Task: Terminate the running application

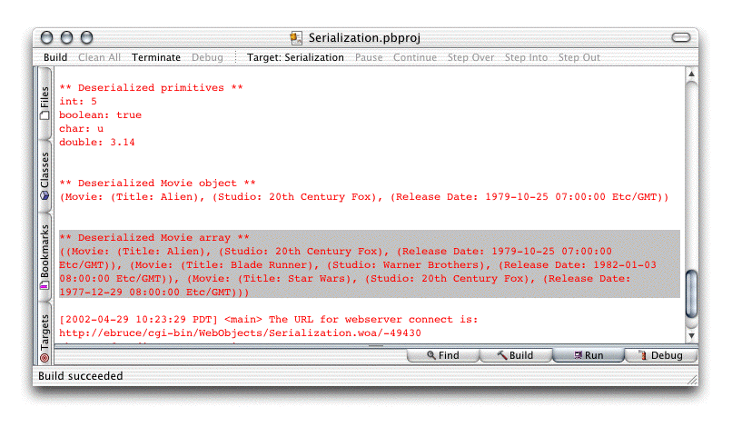Action: 156,57
